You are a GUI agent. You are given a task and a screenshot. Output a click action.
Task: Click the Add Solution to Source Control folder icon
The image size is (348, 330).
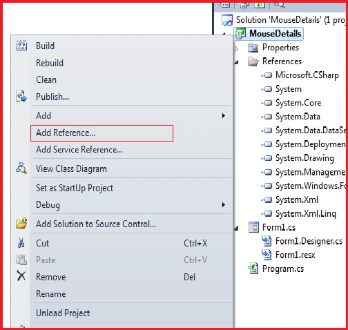21,223
